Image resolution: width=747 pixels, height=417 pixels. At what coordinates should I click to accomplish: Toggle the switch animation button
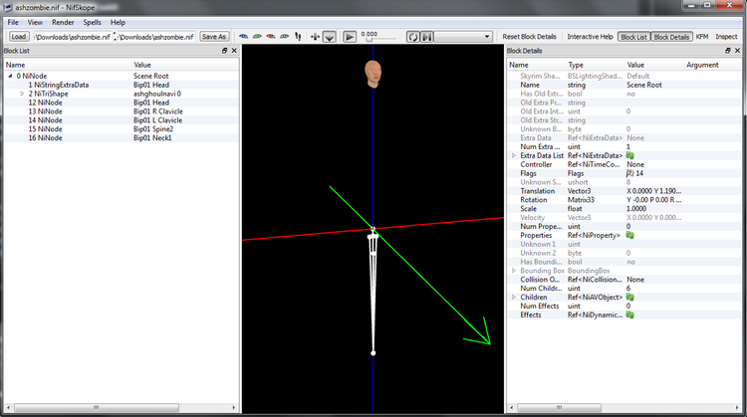point(427,37)
